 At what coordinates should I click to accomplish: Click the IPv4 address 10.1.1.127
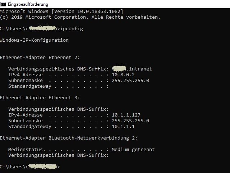coord(126,115)
